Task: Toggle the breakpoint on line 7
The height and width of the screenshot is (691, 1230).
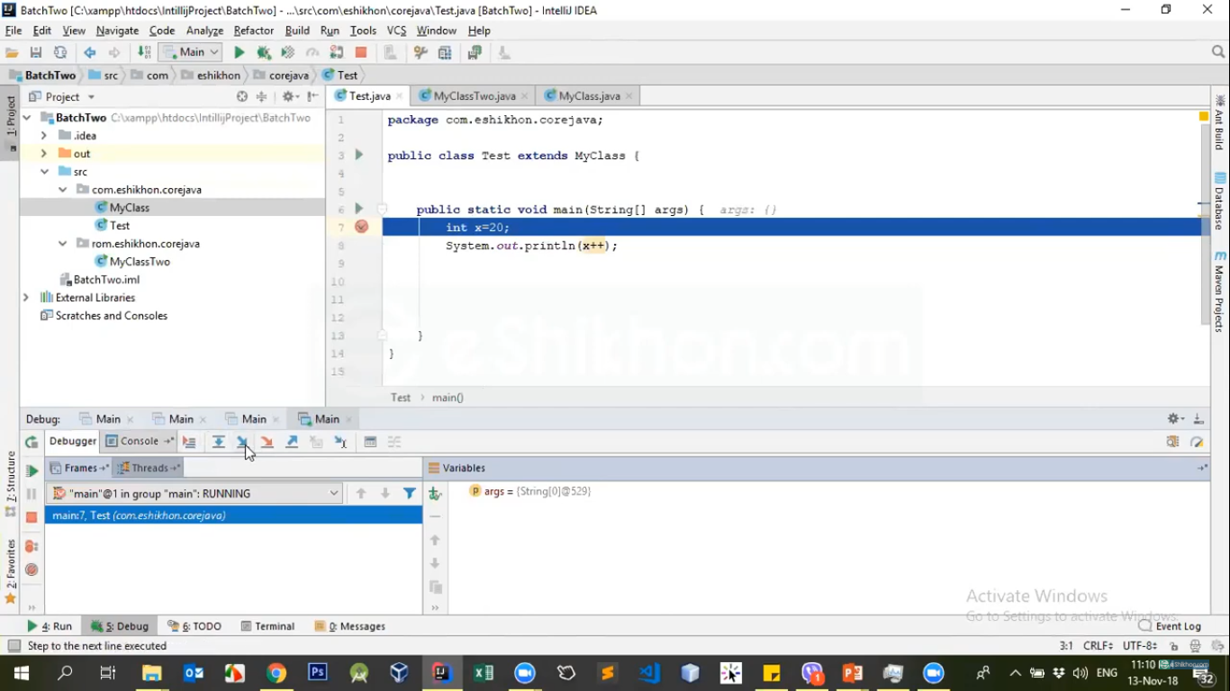Action: [x=361, y=227]
